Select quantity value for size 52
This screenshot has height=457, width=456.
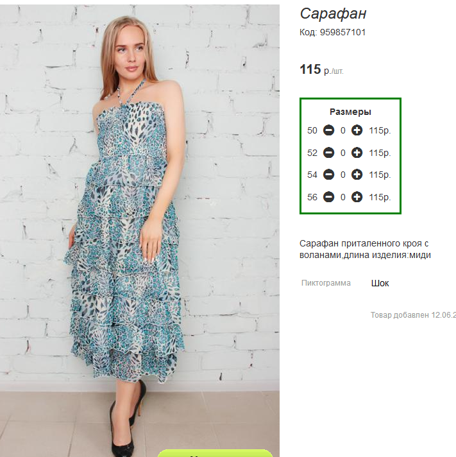point(342,153)
